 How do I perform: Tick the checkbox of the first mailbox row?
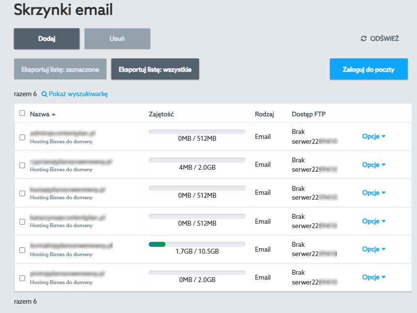click(22, 137)
